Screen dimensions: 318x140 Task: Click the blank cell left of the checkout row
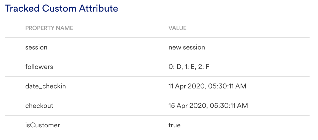(14, 106)
